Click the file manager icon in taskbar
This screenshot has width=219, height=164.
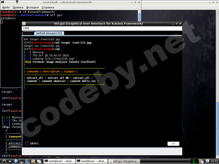[10, 162]
